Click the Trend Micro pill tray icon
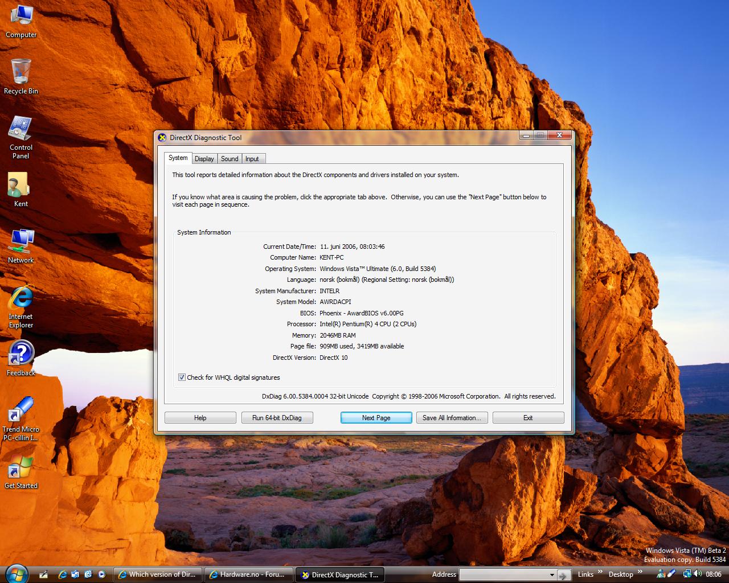729x583 pixels. click(x=672, y=574)
